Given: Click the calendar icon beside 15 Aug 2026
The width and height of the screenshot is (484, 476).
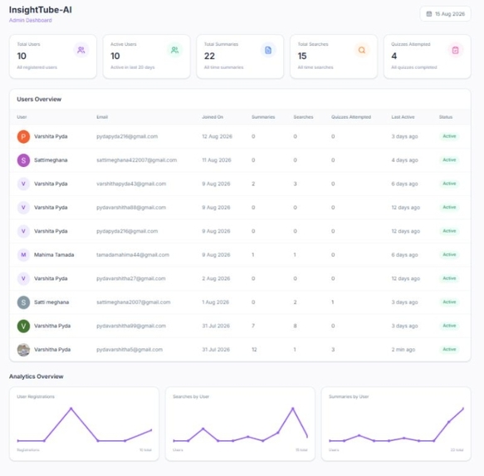Looking at the screenshot, I should pyautogui.click(x=429, y=14).
